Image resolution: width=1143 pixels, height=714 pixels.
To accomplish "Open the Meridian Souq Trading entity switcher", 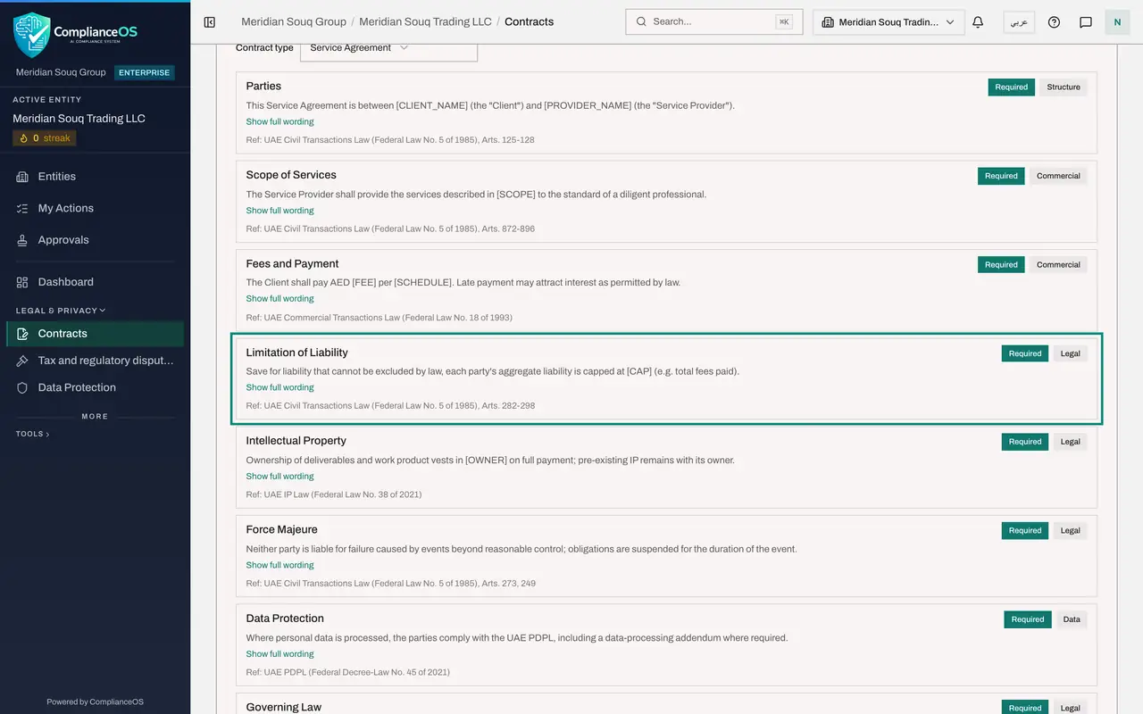I will [889, 21].
